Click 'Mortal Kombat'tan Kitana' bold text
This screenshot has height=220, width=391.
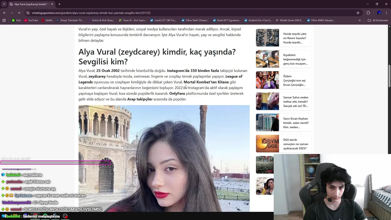[206, 82]
